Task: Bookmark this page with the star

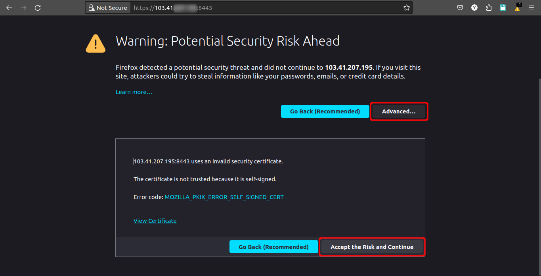Action: pos(406,8)
